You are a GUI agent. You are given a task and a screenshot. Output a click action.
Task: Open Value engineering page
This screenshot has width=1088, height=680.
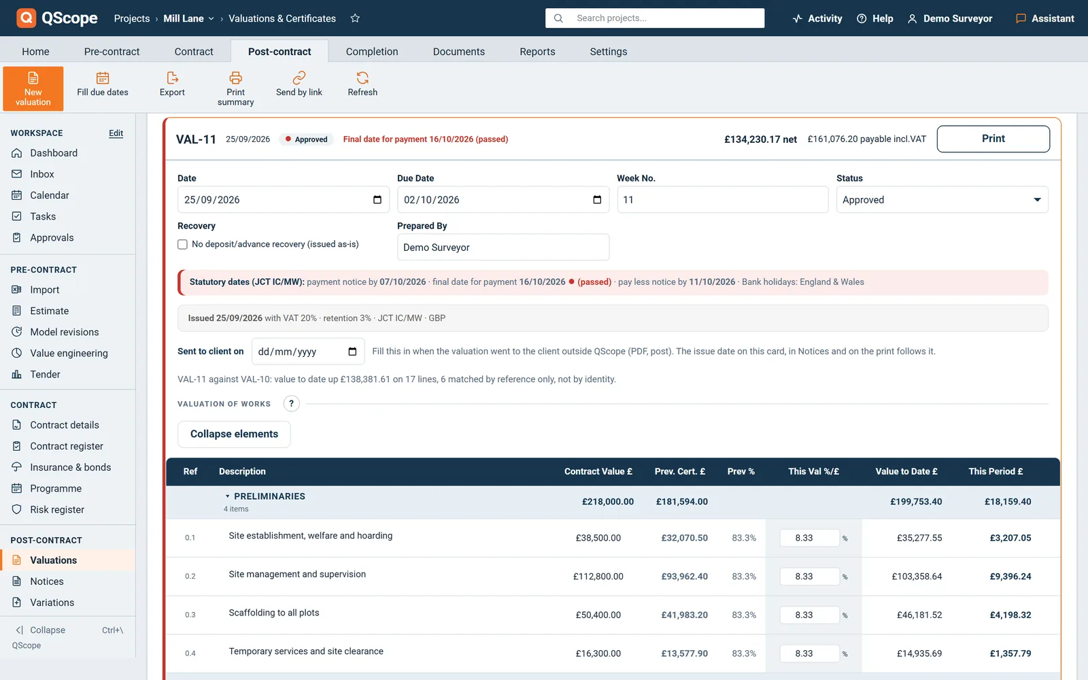(x=69, y=353)
